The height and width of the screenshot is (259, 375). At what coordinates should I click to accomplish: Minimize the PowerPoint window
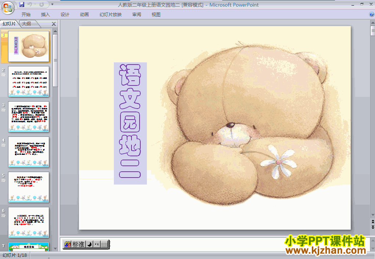(x=353, y=4)
